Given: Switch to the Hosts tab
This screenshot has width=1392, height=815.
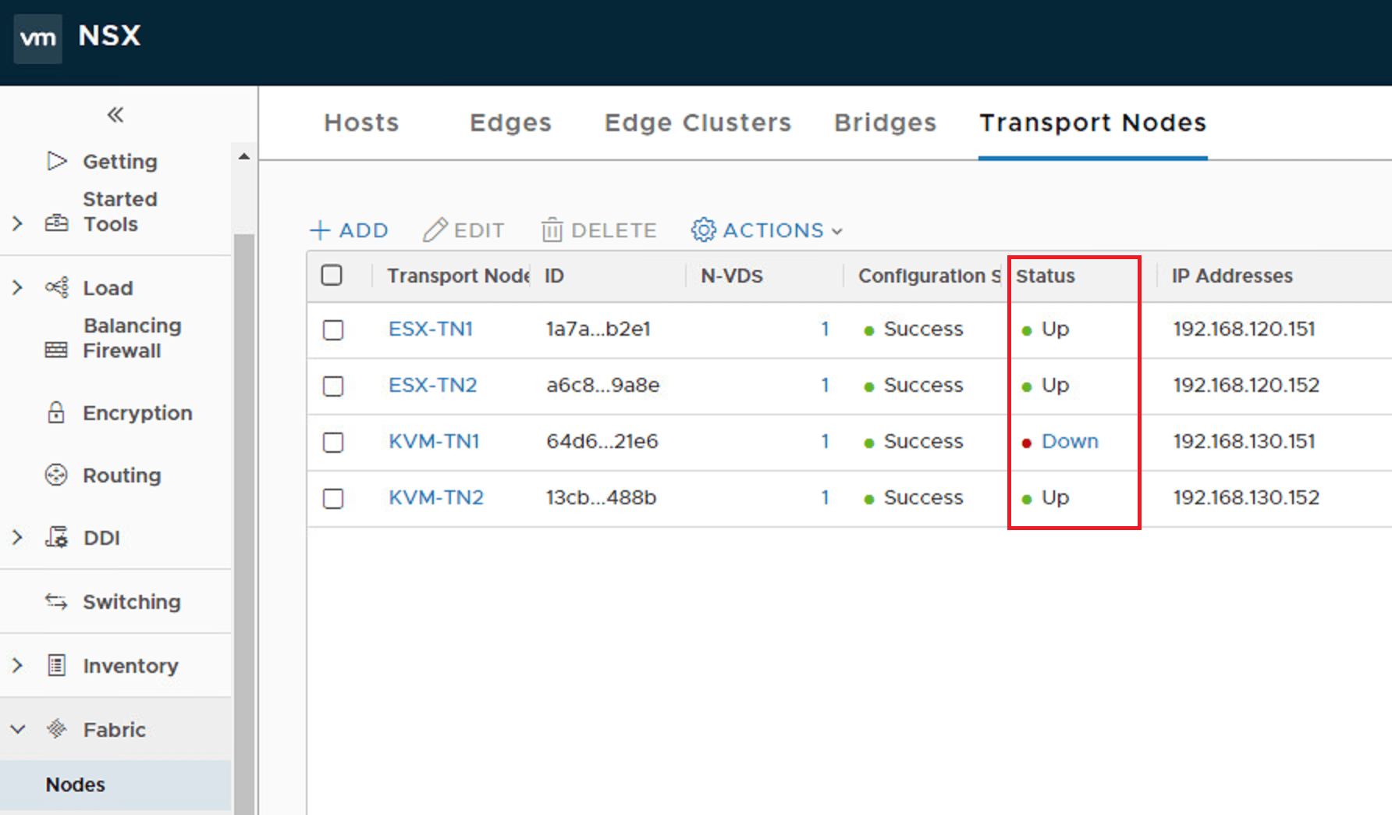Looking at the screenshot, I should pyautogui.click(x=361, y=123).
